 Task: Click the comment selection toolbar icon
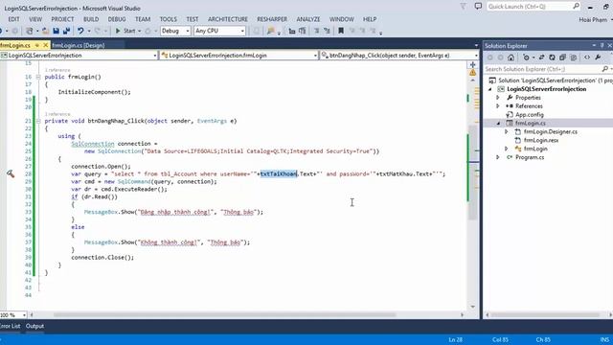click(316, 31)
